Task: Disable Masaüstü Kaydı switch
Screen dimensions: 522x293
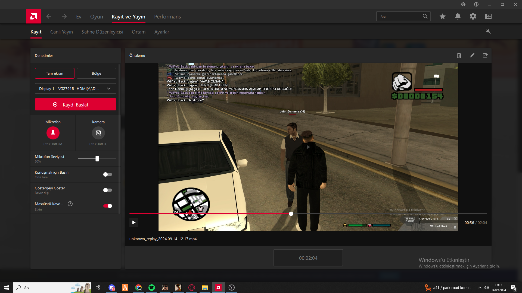Action: pyautogui.click(x=108, y=206)
